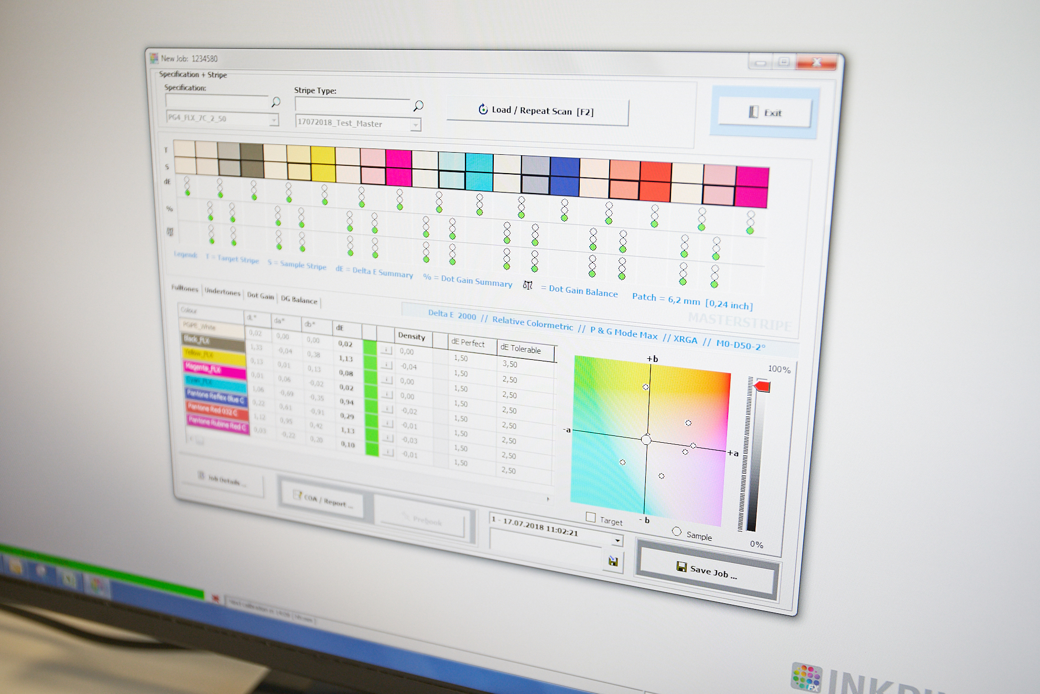Click the red X status icon at bottom
Image resolution: width=1040 pixels, height=694 pixels.
click(215, 598)
